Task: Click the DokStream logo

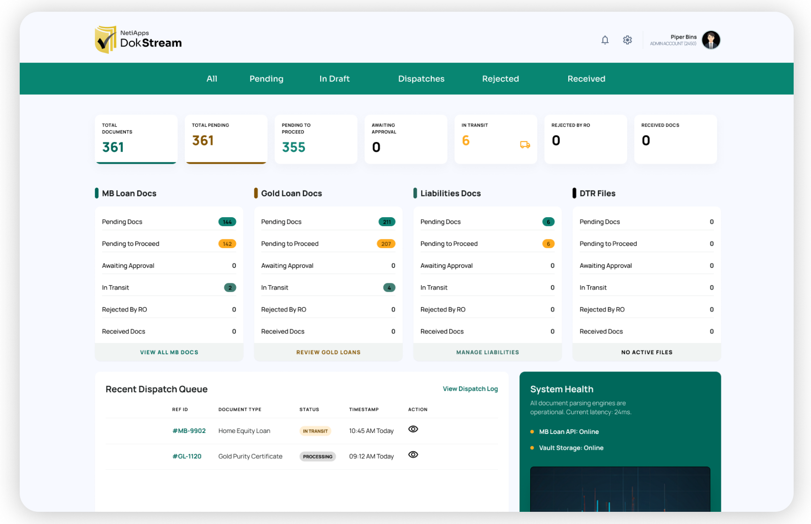Action: [x=138, y=40]
